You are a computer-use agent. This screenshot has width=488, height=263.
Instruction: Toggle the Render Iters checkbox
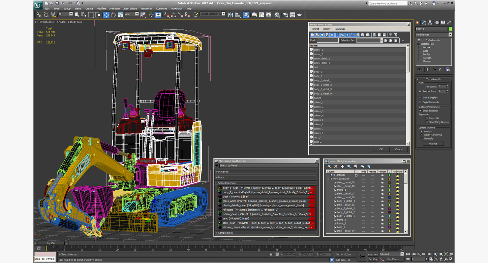[420, 91]
